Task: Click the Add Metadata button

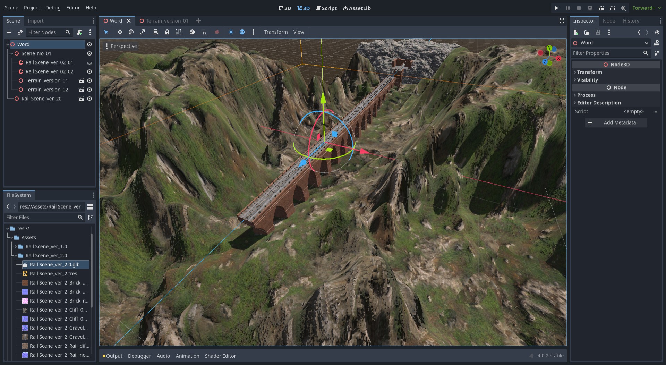Action: [616, 122]
